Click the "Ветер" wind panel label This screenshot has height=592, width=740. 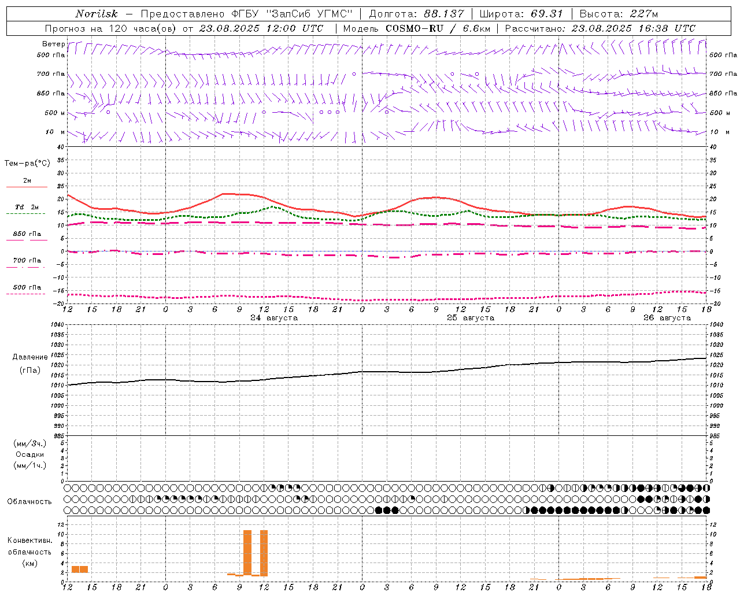click(53, 44)
